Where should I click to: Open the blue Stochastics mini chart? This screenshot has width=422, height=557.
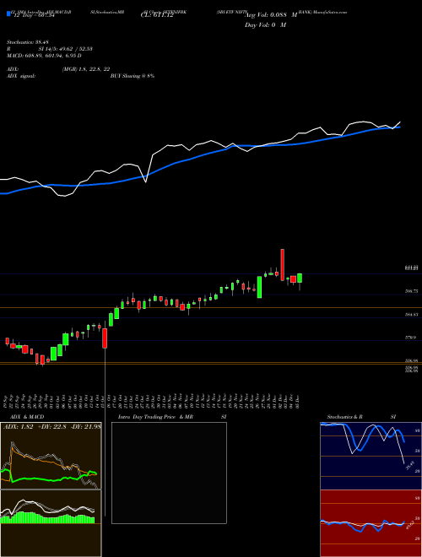pyautogui.click(x=371, y=456)
